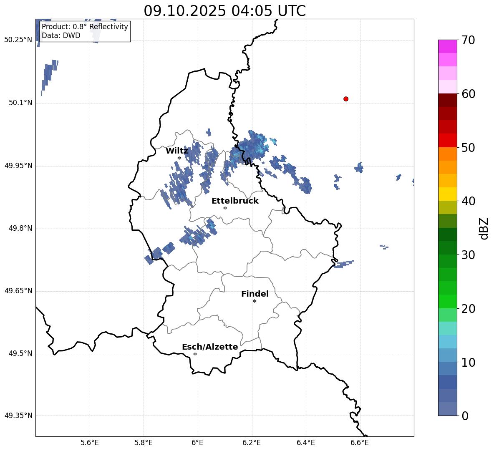The image size is (494, 451).
Task: Click the Findel location label
Action: pos(255,294)
